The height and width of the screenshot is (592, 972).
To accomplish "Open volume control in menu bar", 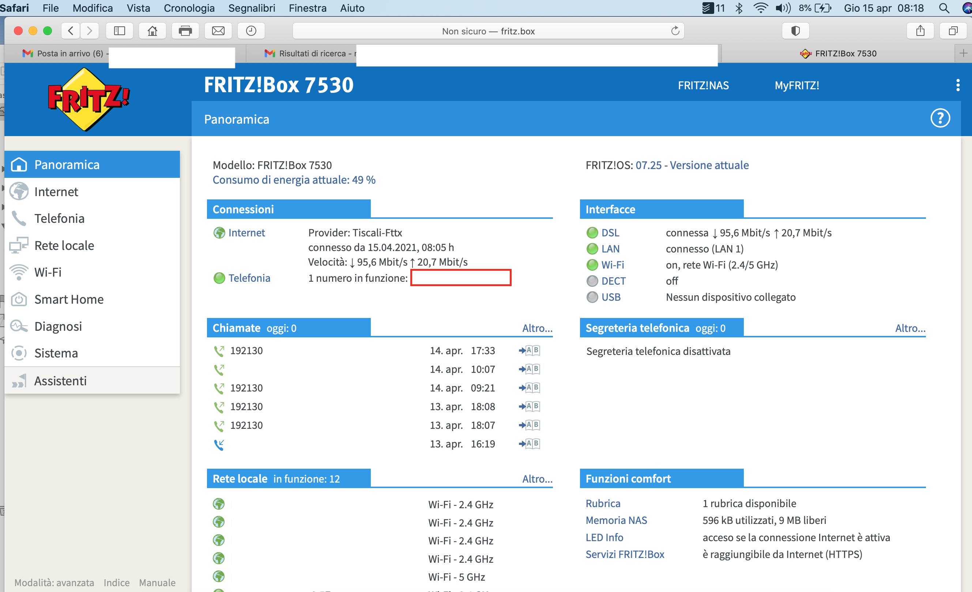I will tap(783, 8).
